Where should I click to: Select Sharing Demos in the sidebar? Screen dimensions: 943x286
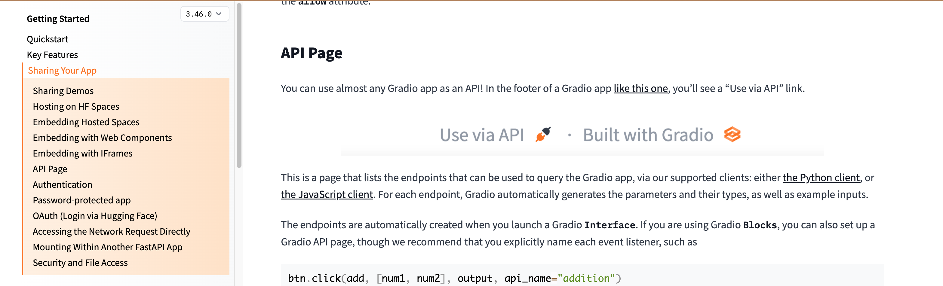click(x=63, y=91)
